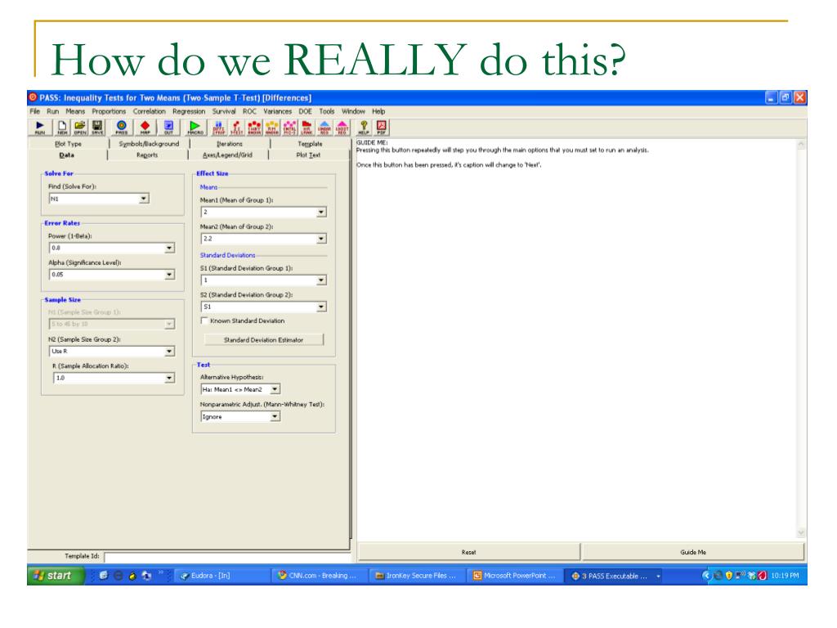Click the one-way ANOVA toolbar icon
This screenshot has width=837, height=628.
254,128
